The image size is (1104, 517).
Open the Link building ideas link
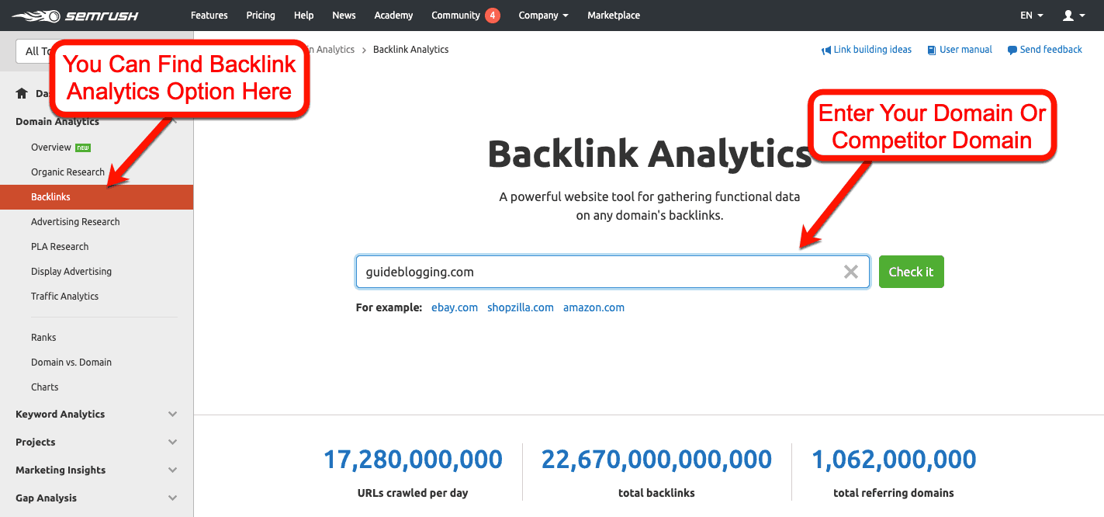pyautogui.click(x=873, y=50)
